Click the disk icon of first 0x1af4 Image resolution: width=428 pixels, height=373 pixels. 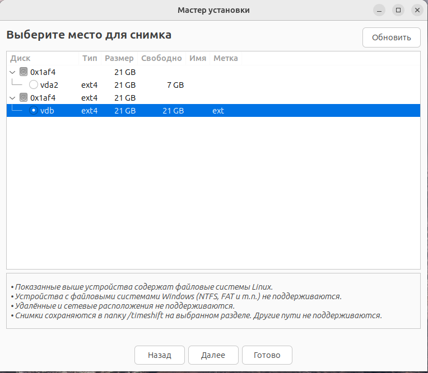(24, 72)
